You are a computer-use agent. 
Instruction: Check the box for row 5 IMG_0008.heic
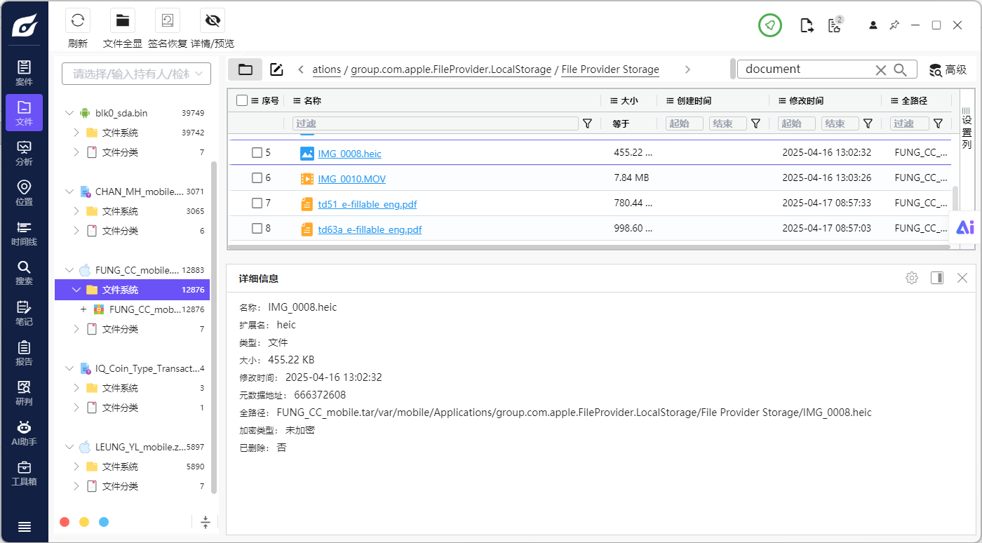pyautogui.click(x=257, y=152)
